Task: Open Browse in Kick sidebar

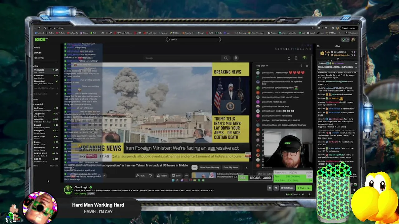Action: 37,53
